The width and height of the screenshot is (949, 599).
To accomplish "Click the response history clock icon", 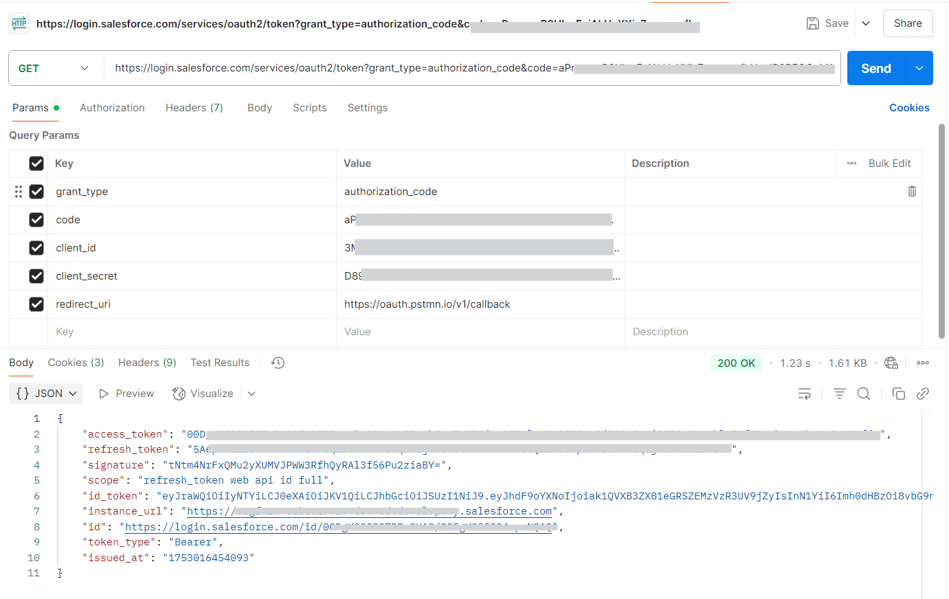I will pyautogui.click(x=278, y=362).
